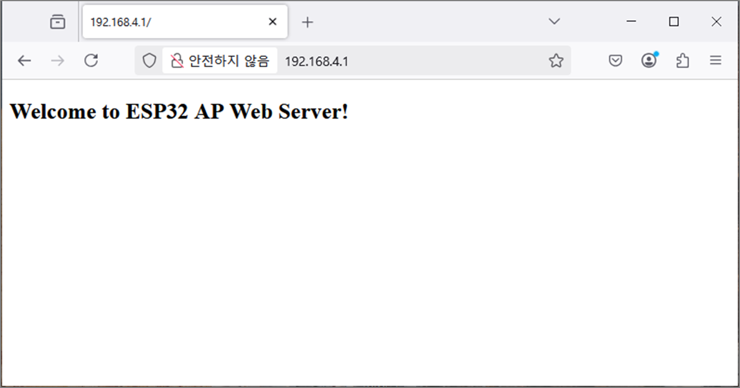Save page to Pocket
740x388 pixels.
tap(615, 60)
